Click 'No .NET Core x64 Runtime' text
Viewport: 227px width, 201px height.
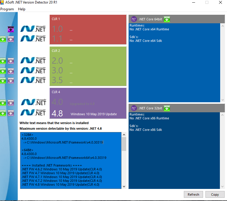(149, 29)
